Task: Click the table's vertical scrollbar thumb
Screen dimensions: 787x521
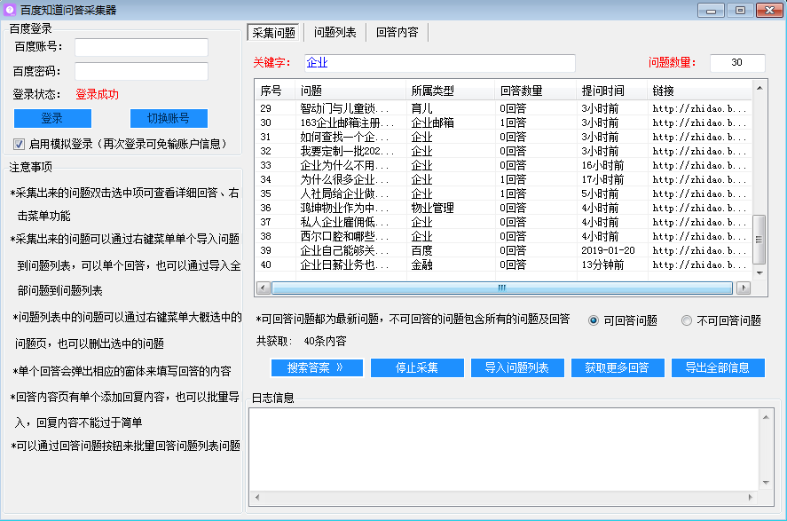Action: tap(759, 240)
